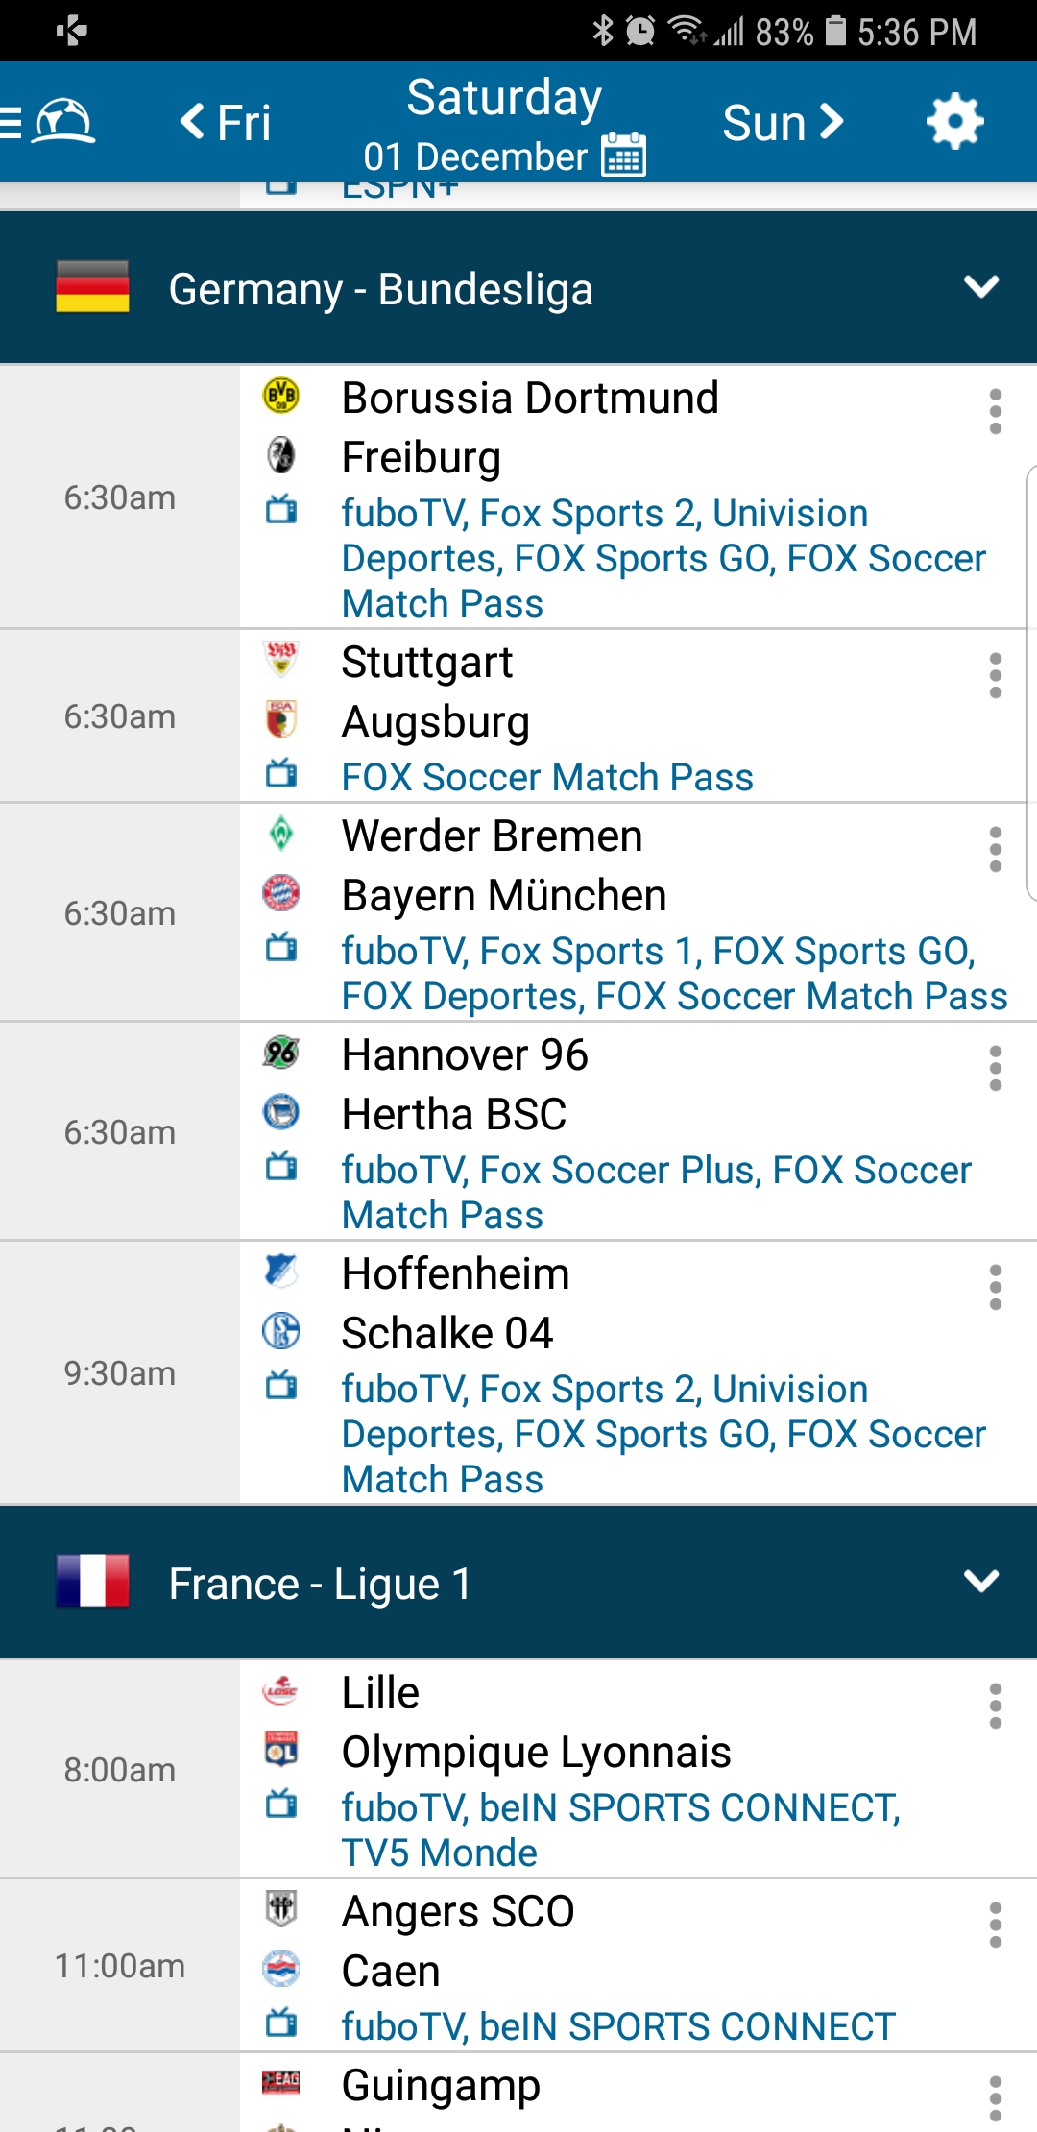Open options for Hoffenheim vs Schalke 04
Image resolution: width=1037 pixels, height=2132 pixels.
(995, 1288)
